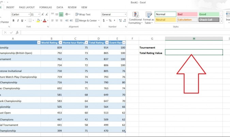The height and width of the screenshot is (137, 230).
Task: Align text right
Action: click(x=61, y=20)
